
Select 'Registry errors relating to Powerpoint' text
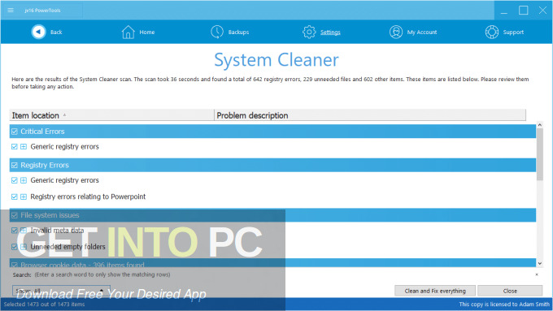point(88,197)
